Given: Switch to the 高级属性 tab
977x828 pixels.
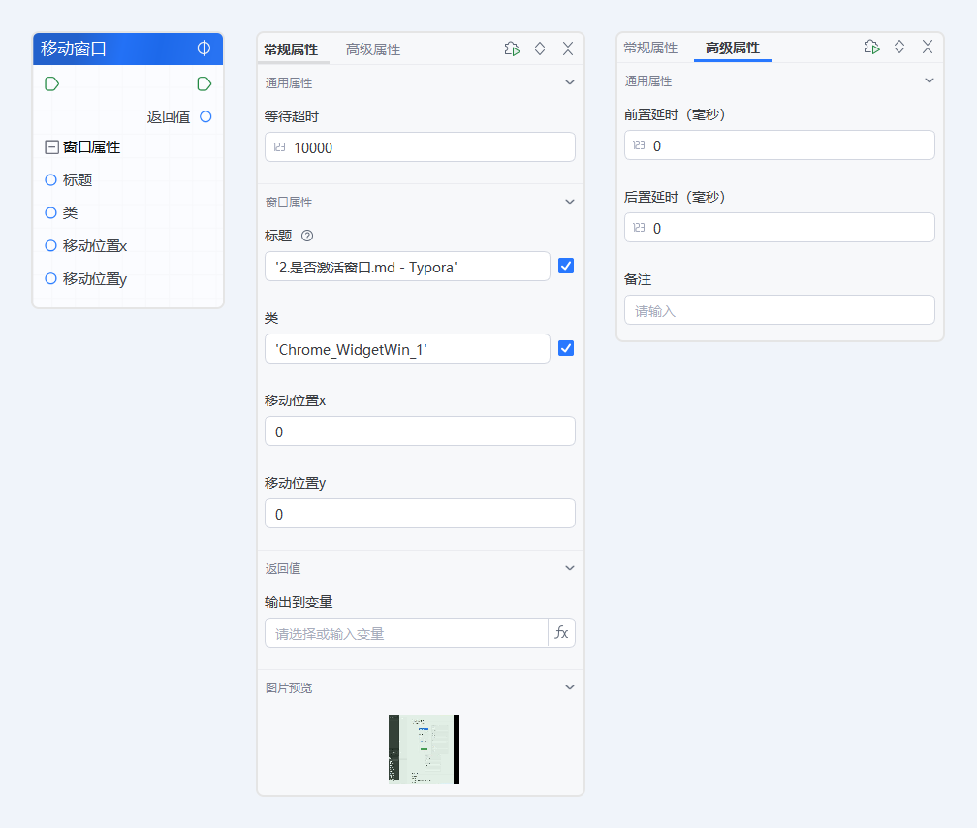Looking at the screenshot, I should 373,47.
